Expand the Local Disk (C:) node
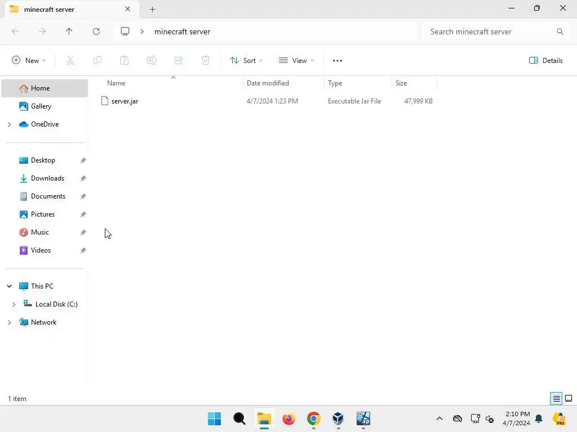Image resolution: width=577 pixels, height=432 pixels. pos(14,304)
